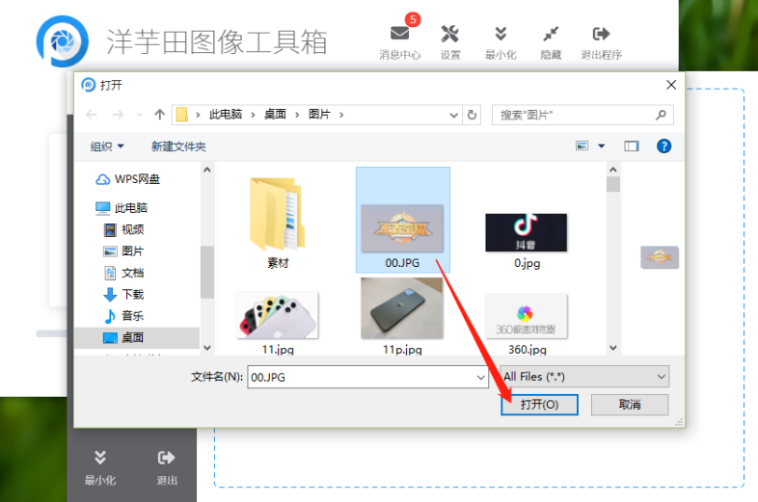This screenshot has height=502, width=758.
Task: Click the hide (隐藏) icon
Action: (x=551, y=34)
